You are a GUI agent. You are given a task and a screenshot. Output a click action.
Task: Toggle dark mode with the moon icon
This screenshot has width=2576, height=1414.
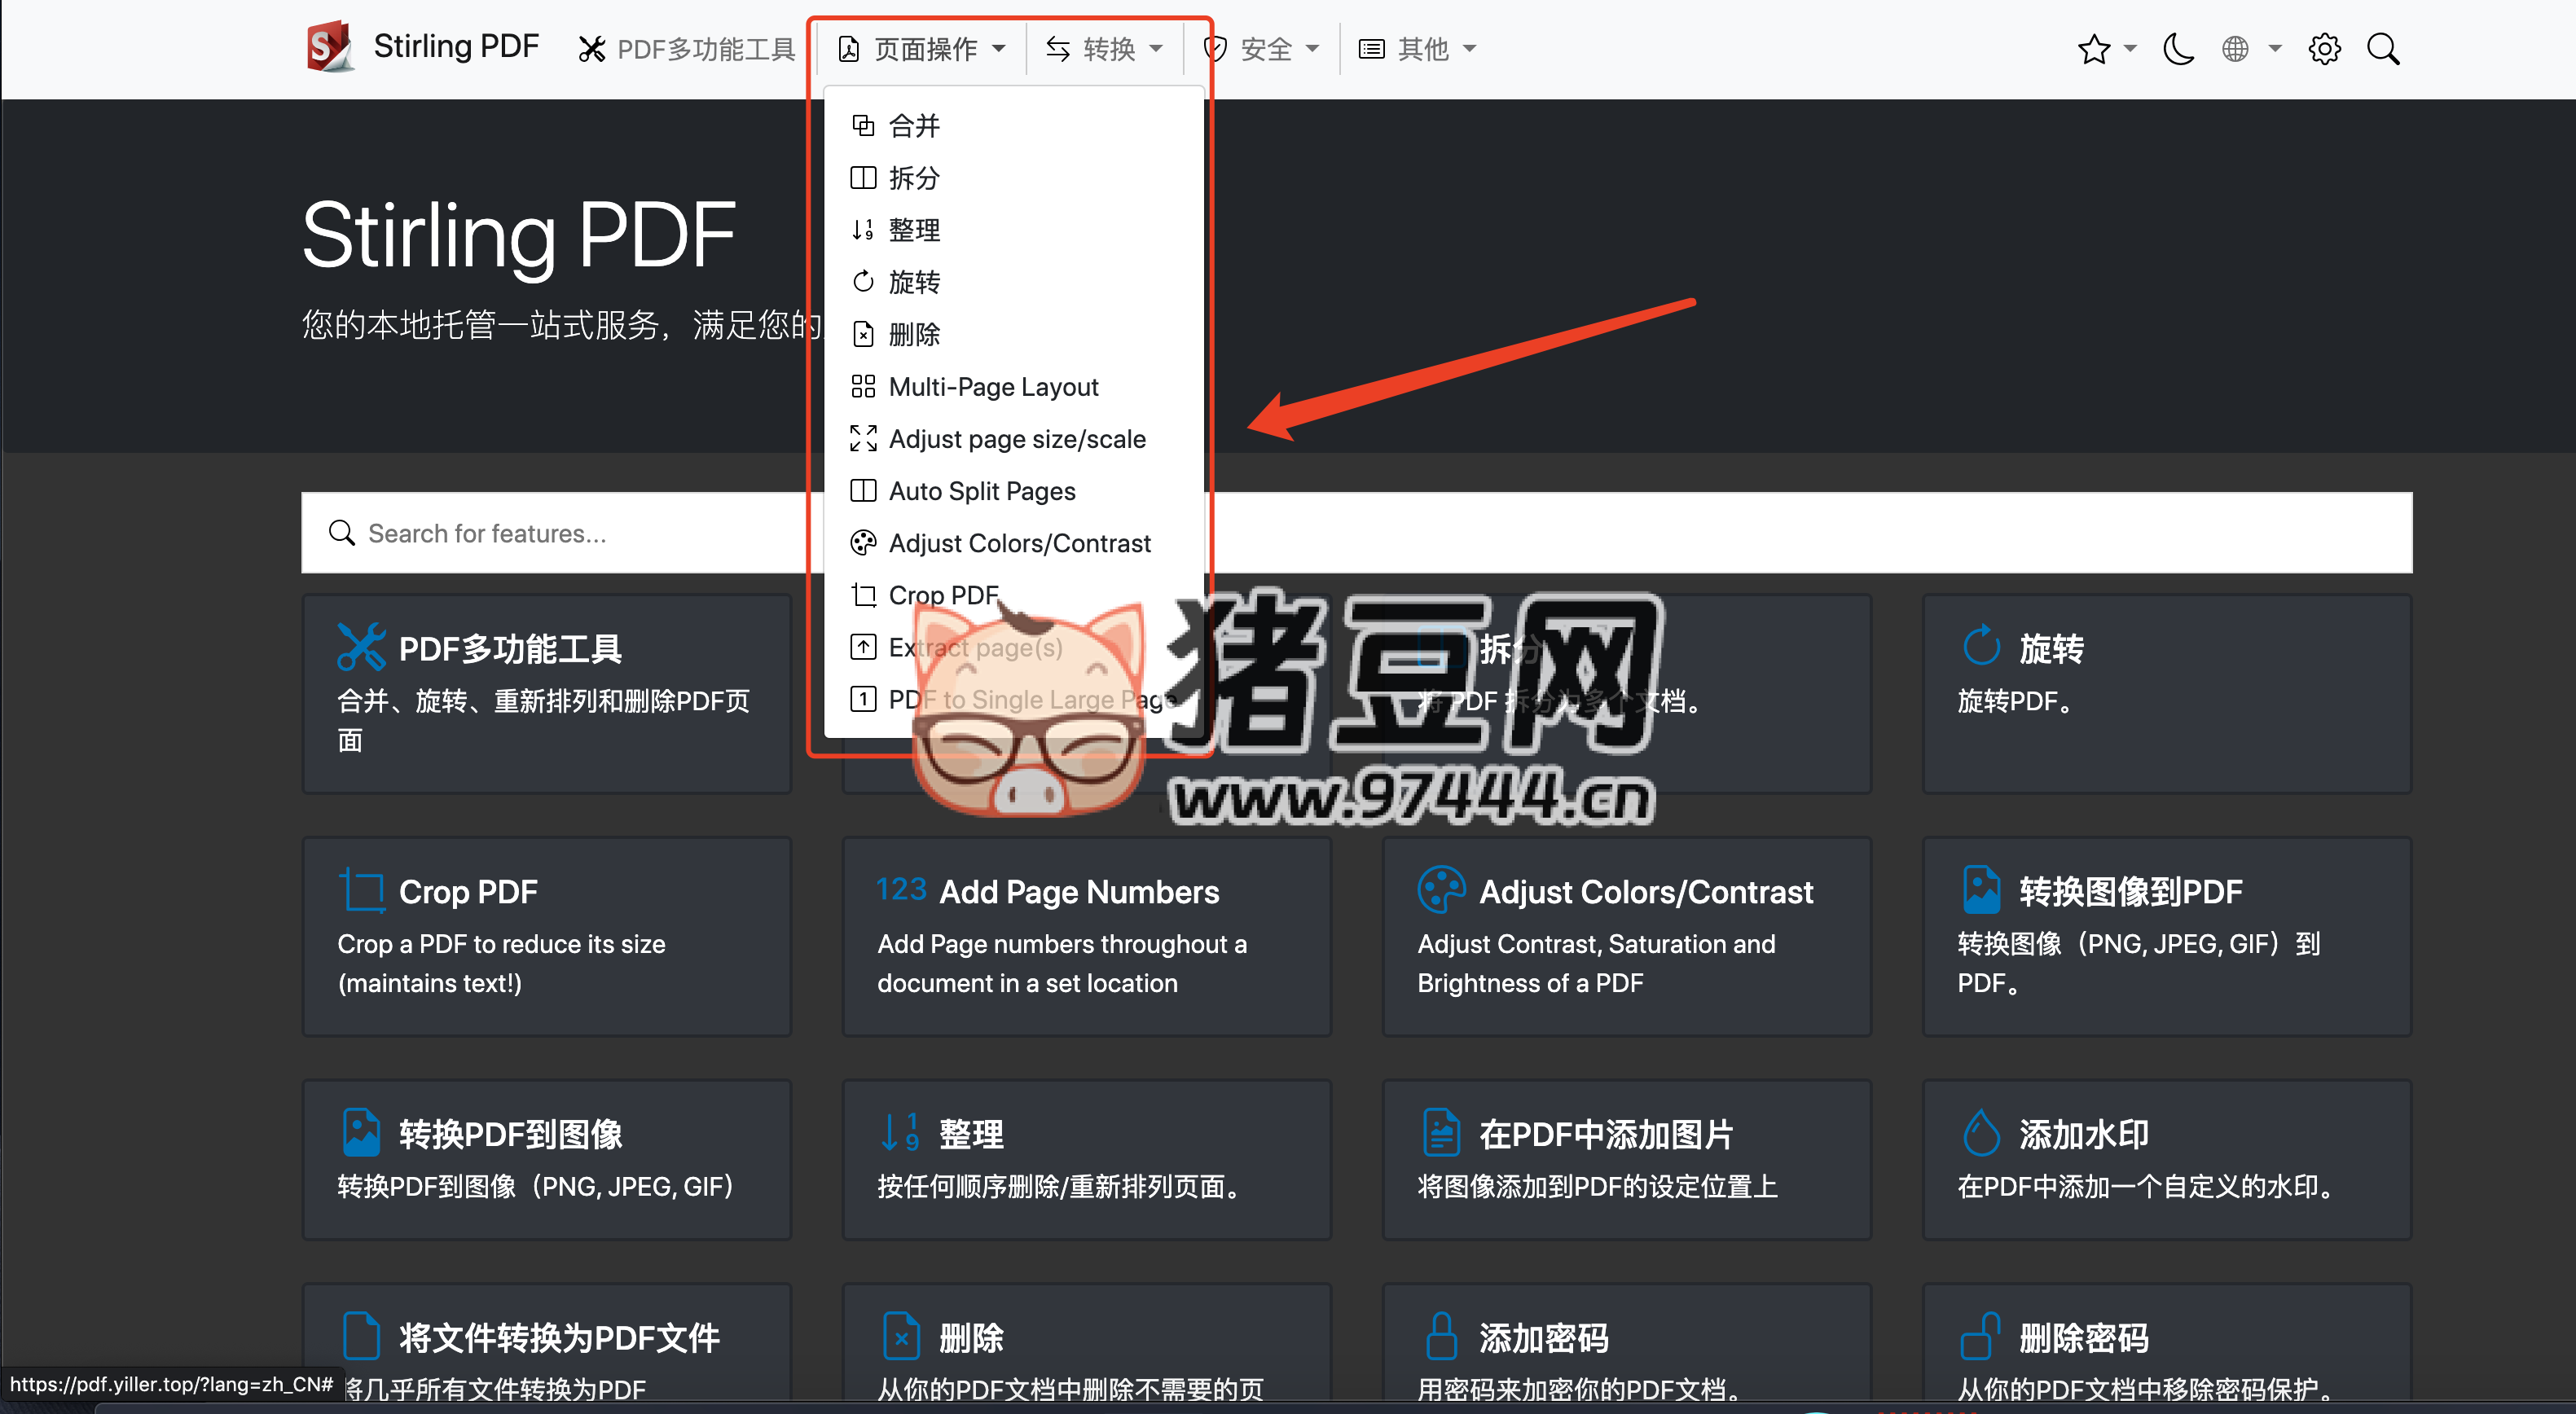tap(2177, 49)
